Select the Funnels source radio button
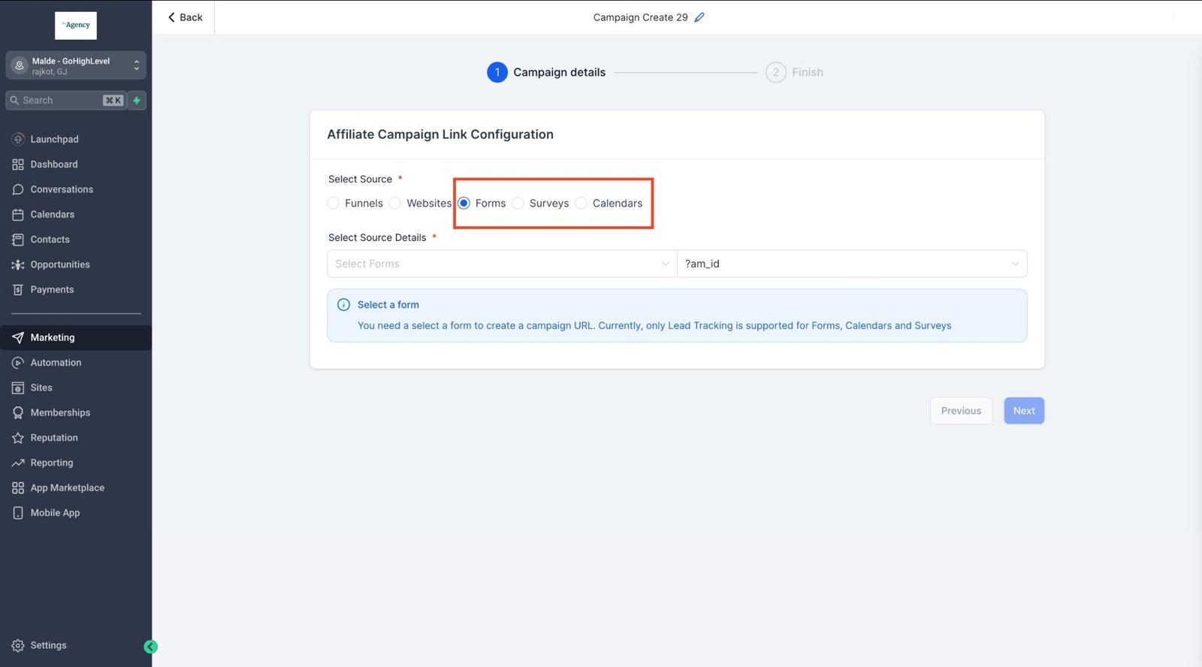1202x667 pixels. click(x=334, y=204)
